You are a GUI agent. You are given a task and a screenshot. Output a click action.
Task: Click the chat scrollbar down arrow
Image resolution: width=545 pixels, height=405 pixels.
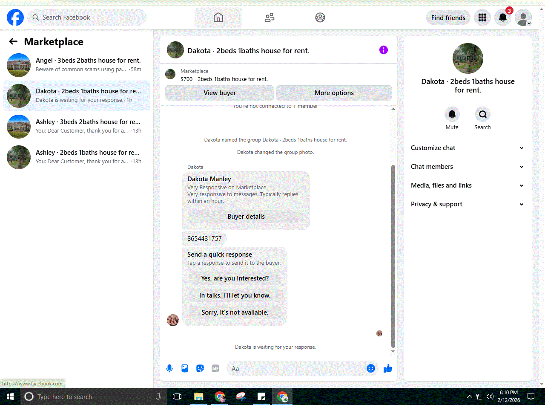393,351
